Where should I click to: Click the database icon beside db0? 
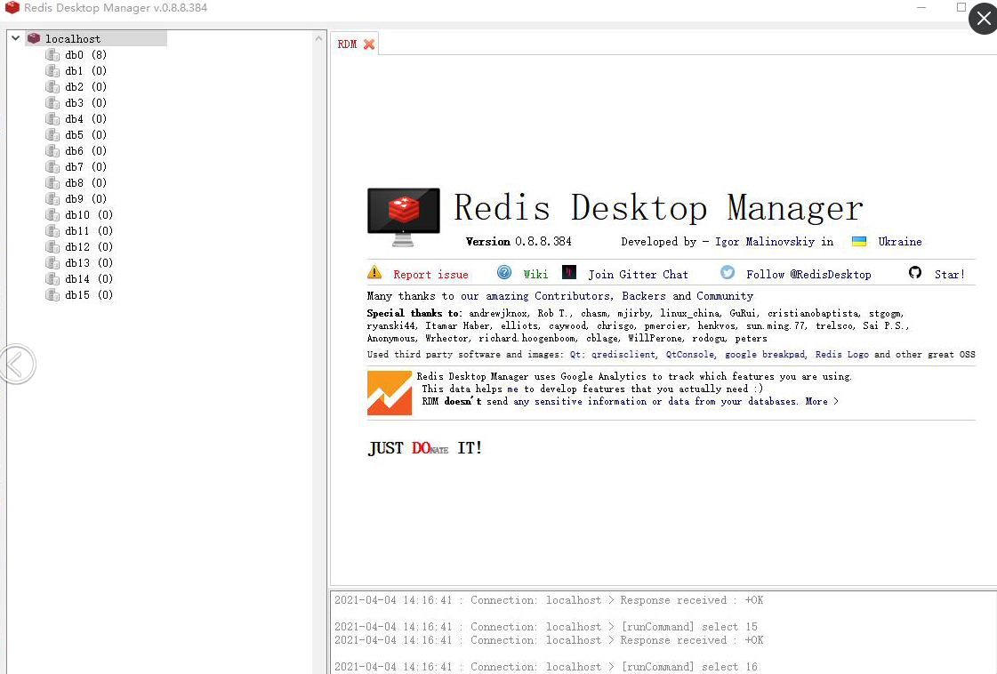(x=52, y=54)
